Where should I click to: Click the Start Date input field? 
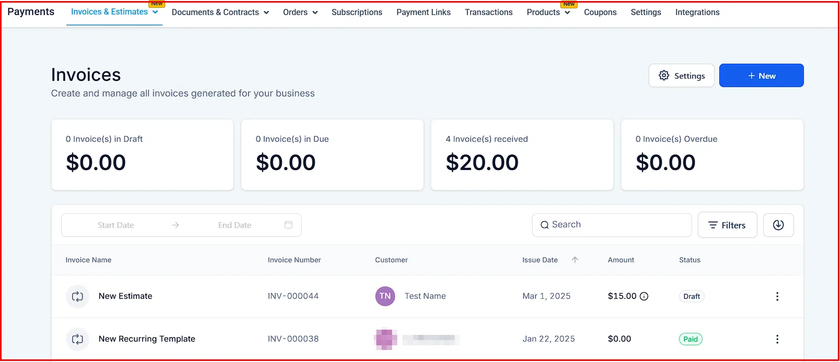tap(116, 224)
